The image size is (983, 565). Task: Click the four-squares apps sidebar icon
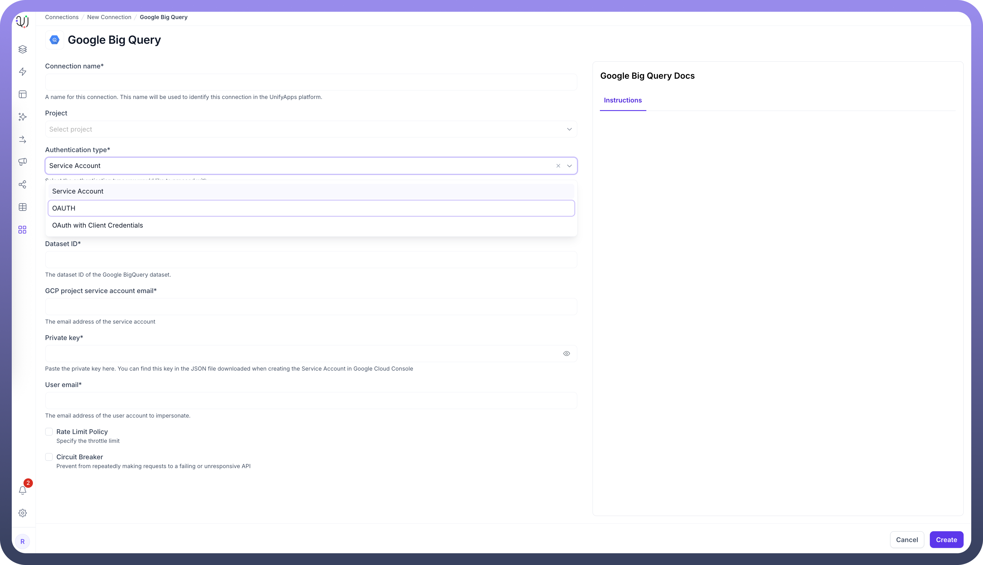click(23, 230)
